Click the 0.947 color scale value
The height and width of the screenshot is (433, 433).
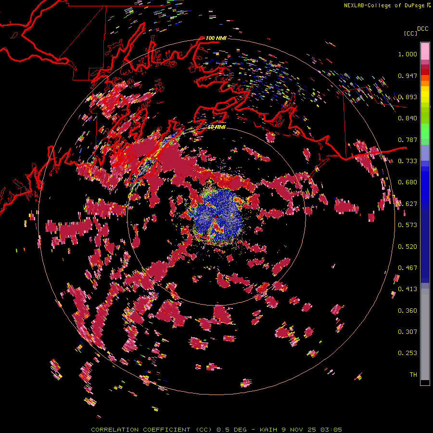coord(408,76)
